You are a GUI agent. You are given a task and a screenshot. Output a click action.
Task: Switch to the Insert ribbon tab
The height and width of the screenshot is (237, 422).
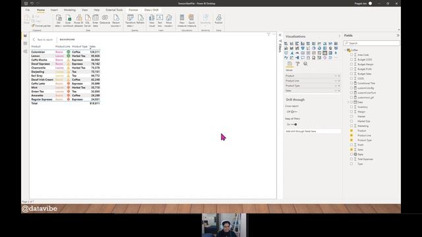54,10
